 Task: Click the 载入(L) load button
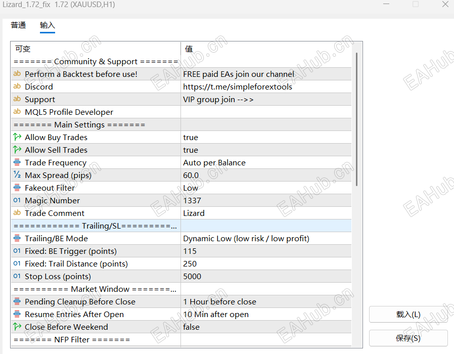(x=408, y=315)
